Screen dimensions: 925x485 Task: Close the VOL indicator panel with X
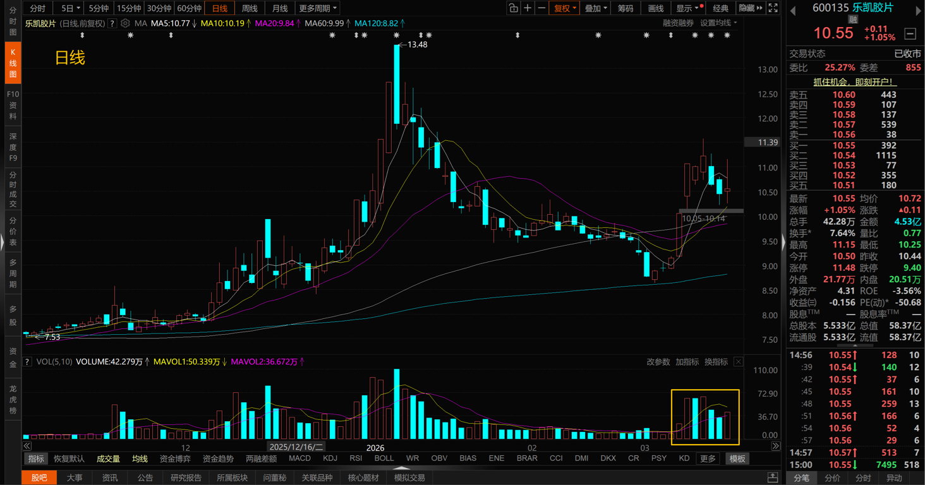[738, 362]
